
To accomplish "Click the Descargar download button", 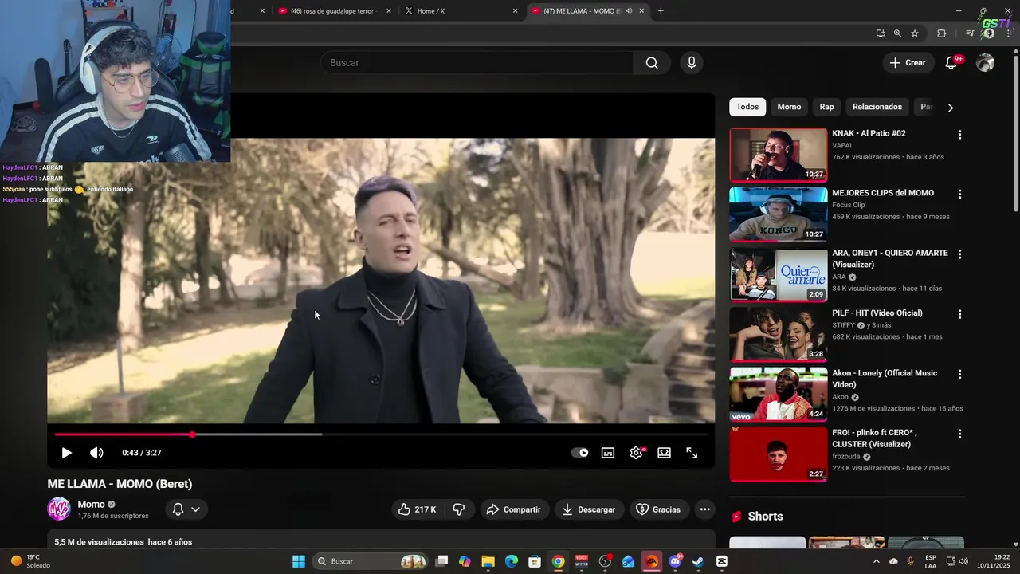I will click(x=589, y=509).
